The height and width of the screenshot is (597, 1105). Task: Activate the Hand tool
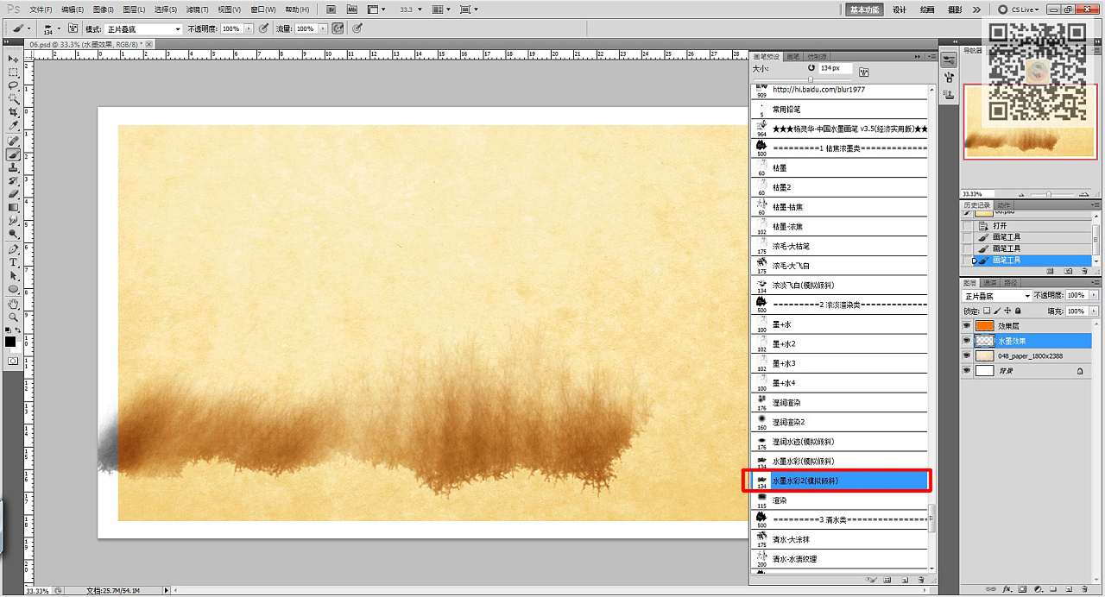pos(14,304)
